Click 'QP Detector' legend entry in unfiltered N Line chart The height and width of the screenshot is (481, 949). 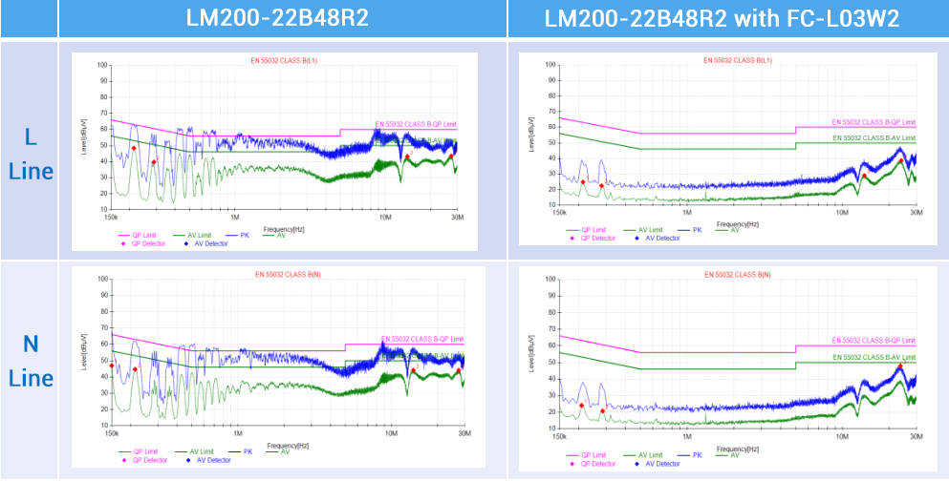pos(142,460)
